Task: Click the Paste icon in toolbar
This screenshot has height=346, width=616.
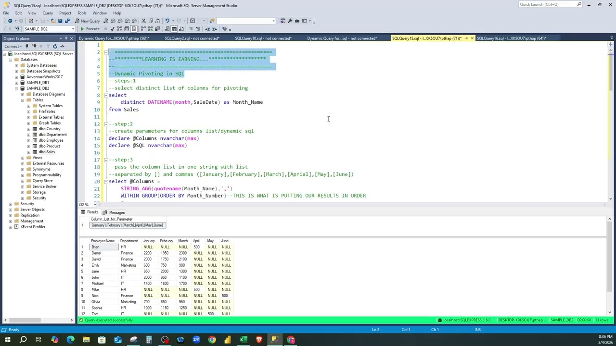Action: coord(158,21)
